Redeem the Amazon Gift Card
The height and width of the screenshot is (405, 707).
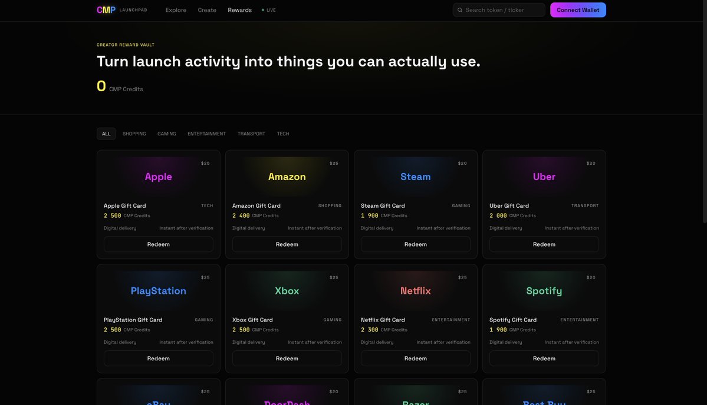pos(287,244)
